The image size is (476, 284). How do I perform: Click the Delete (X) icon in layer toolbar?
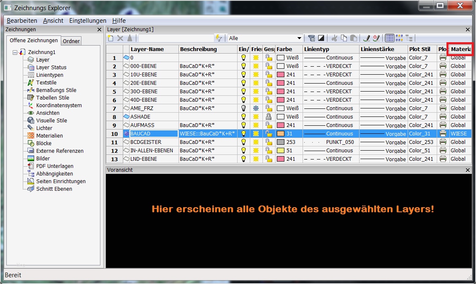click(x=120, y=38)
